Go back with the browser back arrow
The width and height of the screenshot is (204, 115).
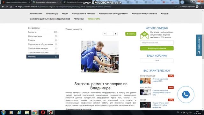tap(3, 7)
